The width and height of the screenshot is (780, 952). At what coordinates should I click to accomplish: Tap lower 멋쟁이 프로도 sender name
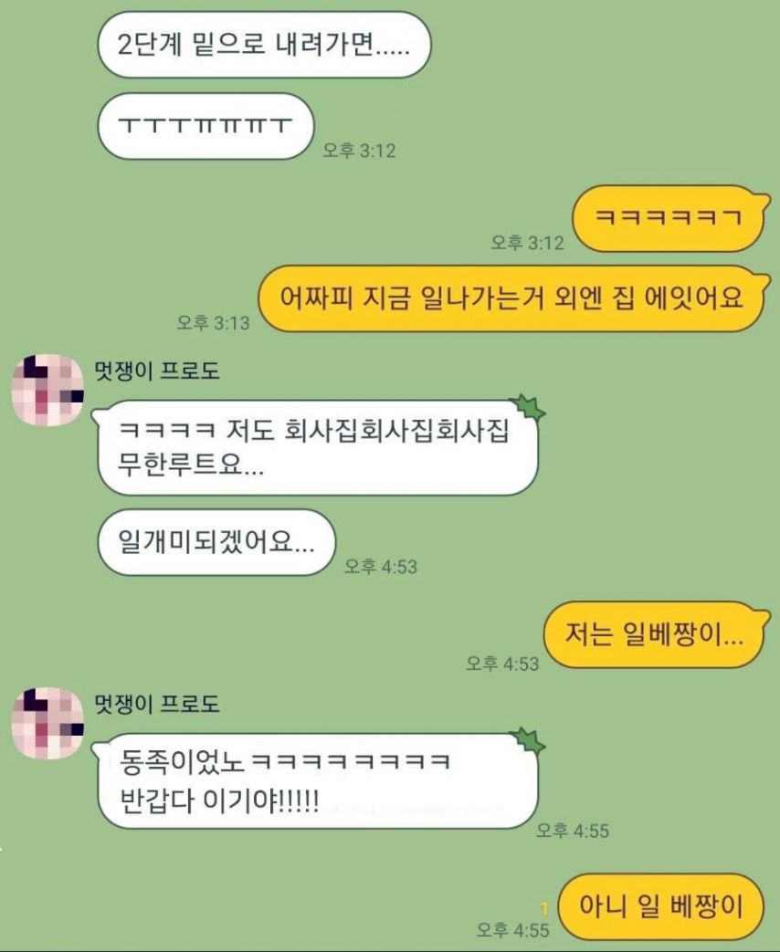[x=157, y=704]
